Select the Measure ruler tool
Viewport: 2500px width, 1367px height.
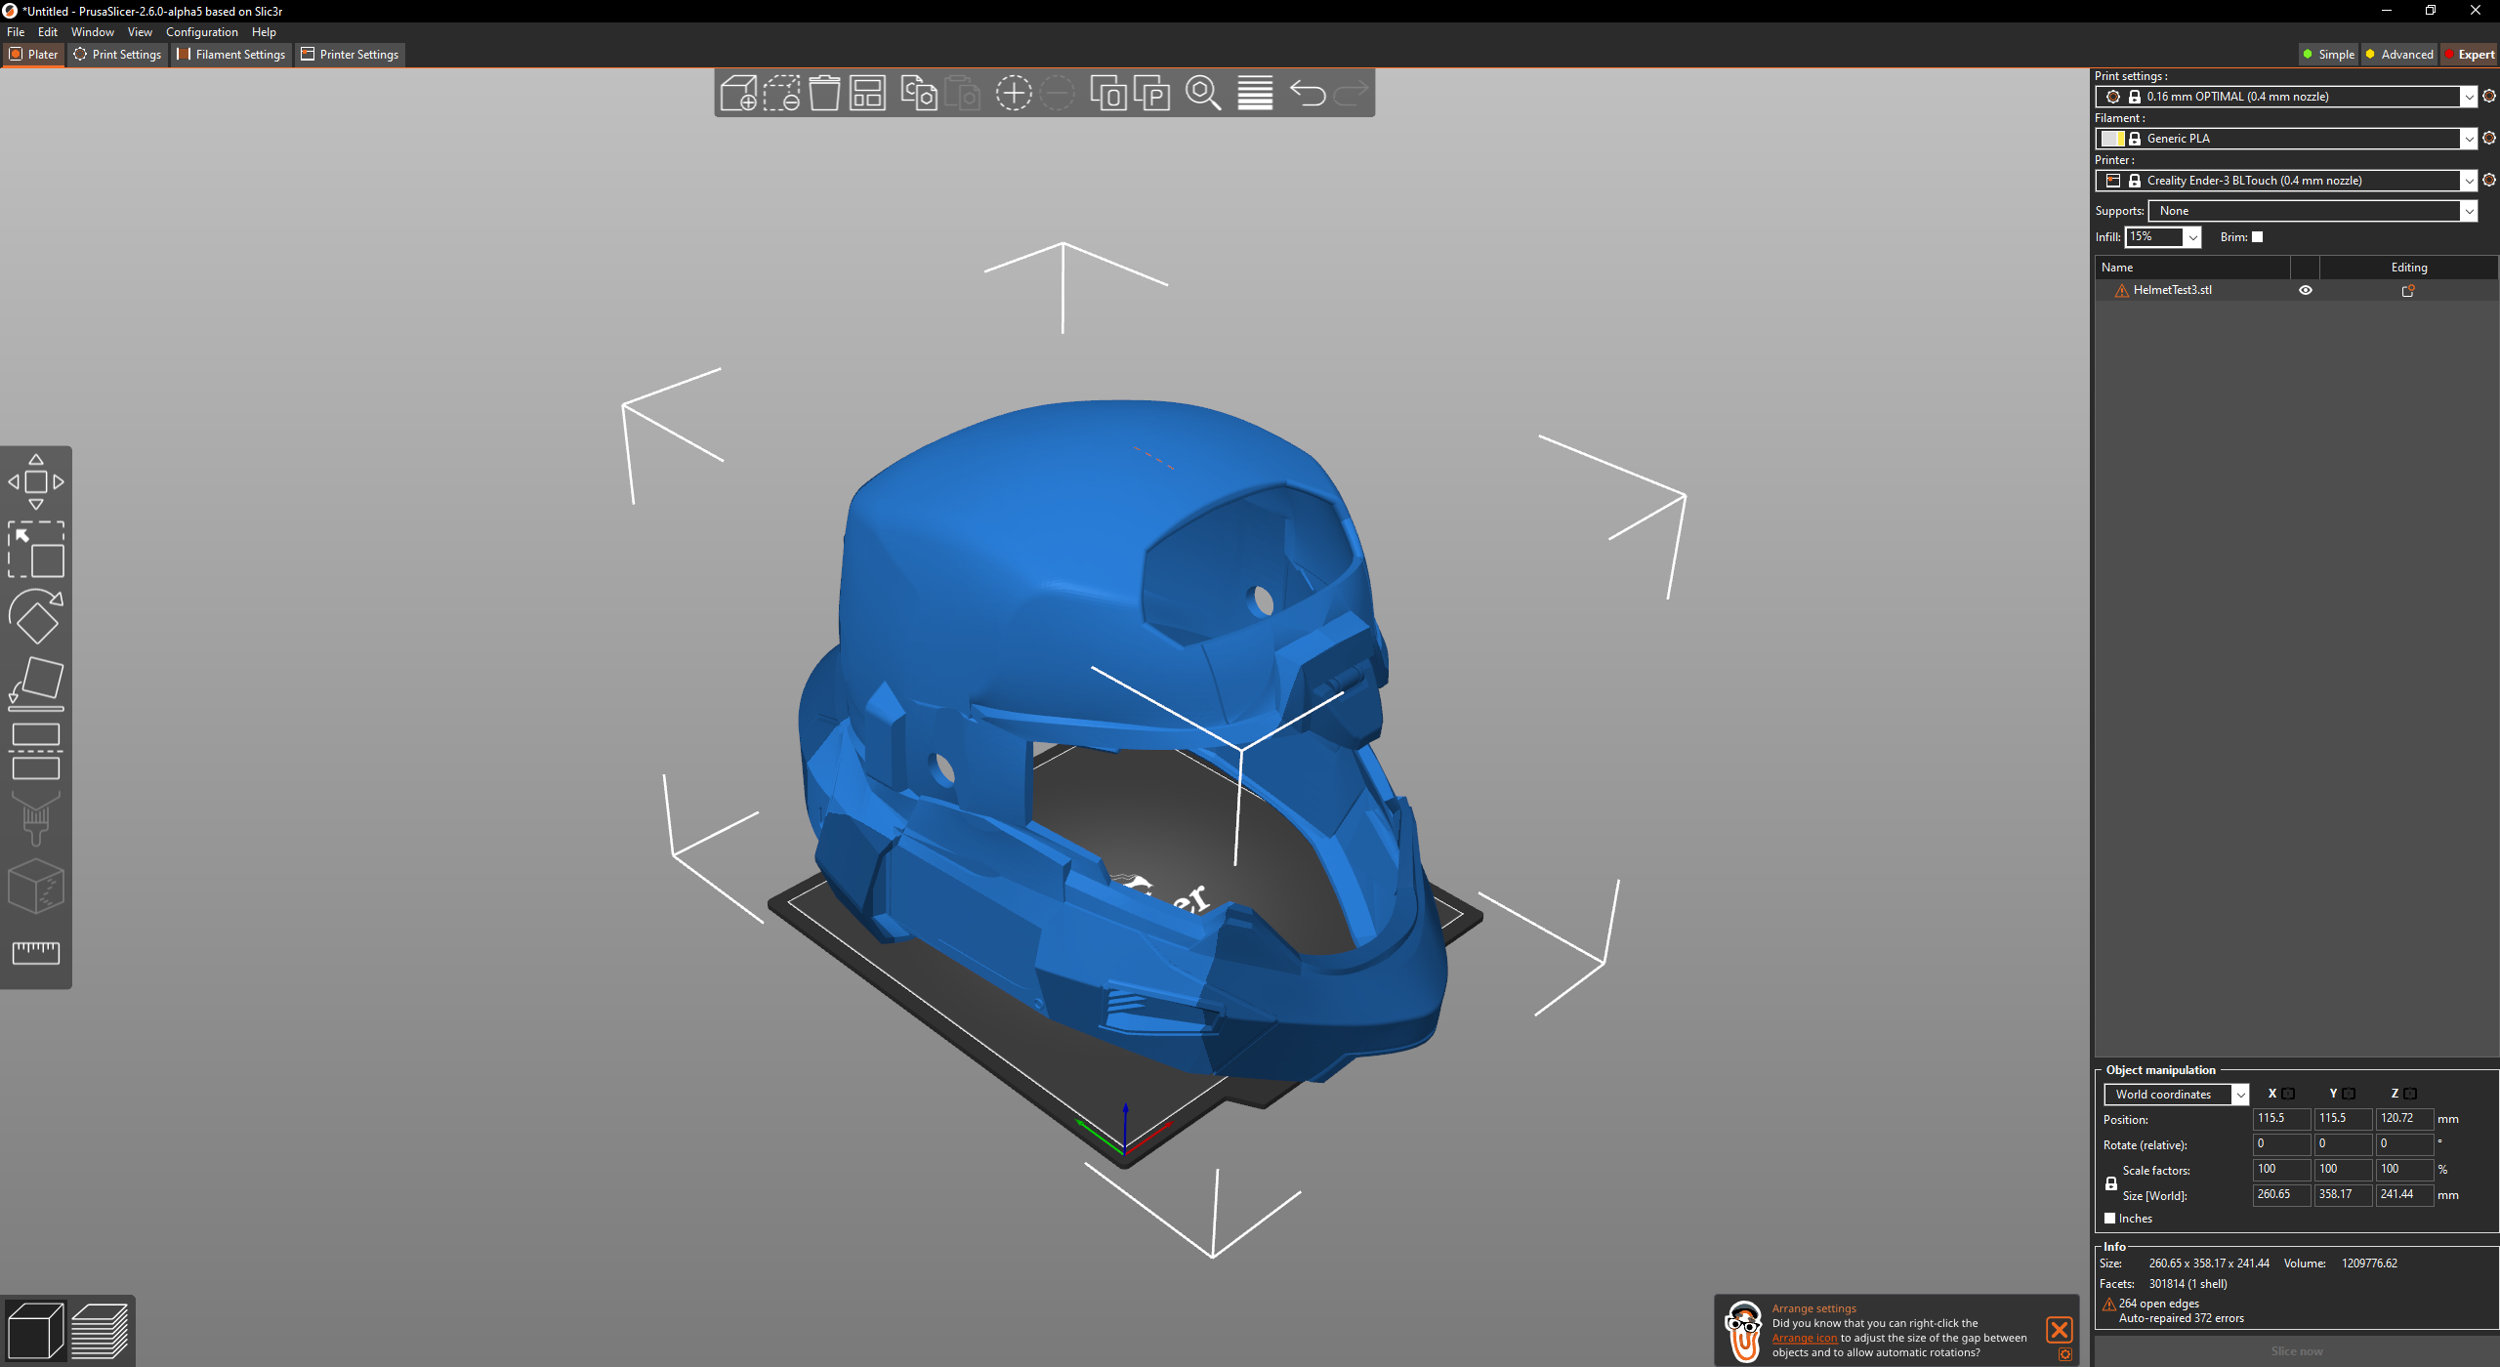tap(36, 953)
